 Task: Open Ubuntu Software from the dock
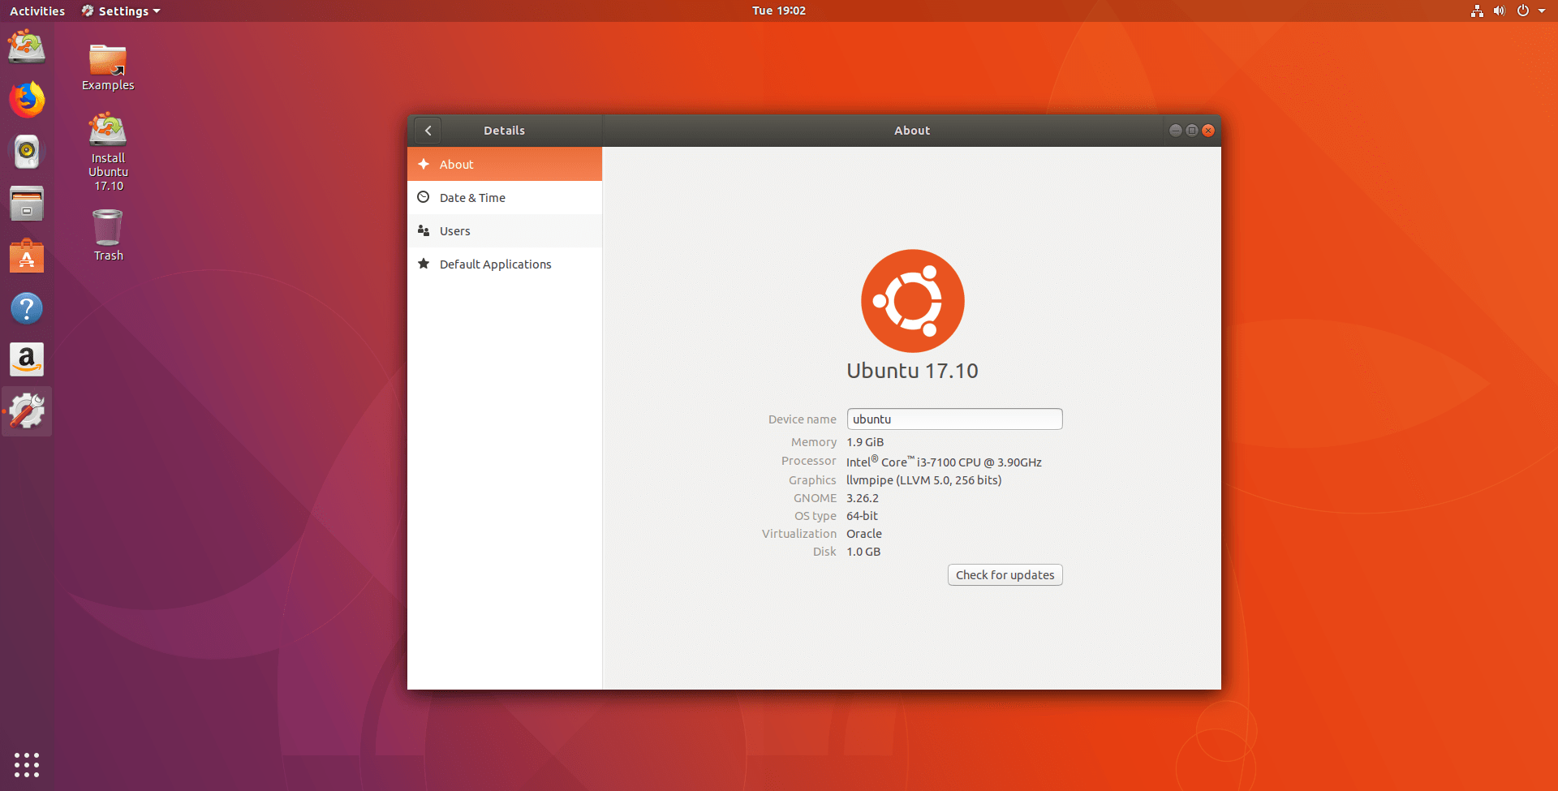click(27, 256)
